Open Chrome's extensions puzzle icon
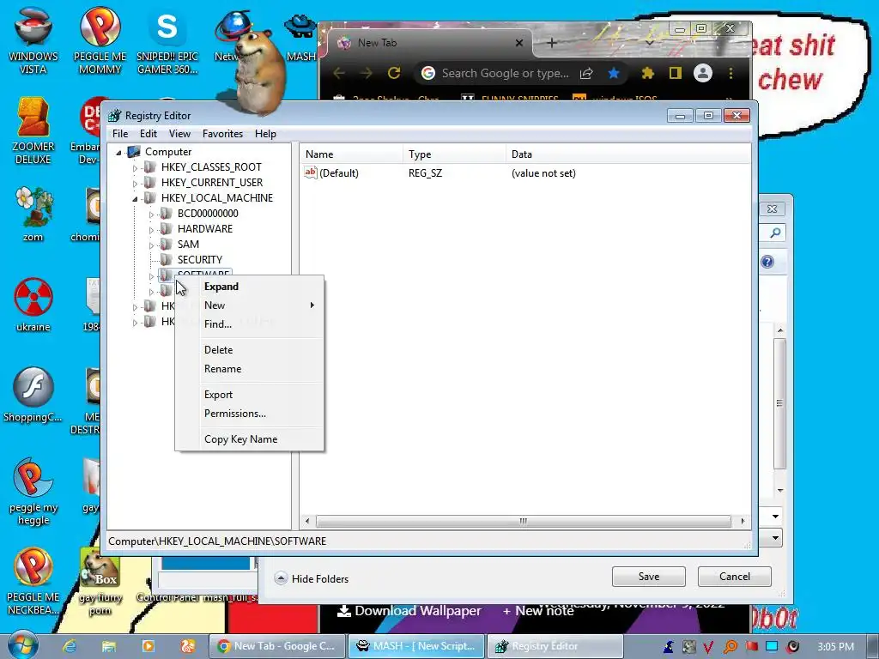Viewport: 879px width, 659px height. [x=648, y=73]
